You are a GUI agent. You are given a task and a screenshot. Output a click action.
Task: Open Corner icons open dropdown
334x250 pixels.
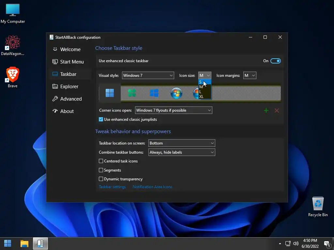pos(174,110)
